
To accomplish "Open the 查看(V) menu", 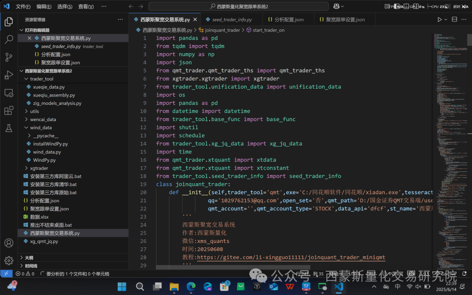I will [86, 6].
